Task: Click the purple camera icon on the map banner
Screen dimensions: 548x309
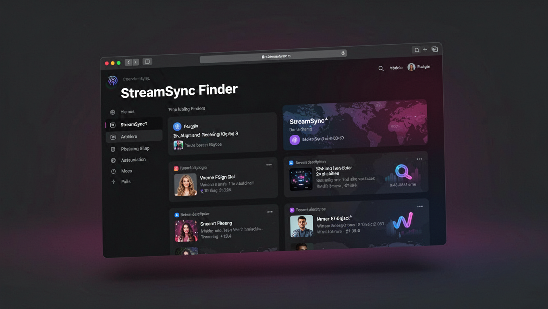Action: coord(294,140)
